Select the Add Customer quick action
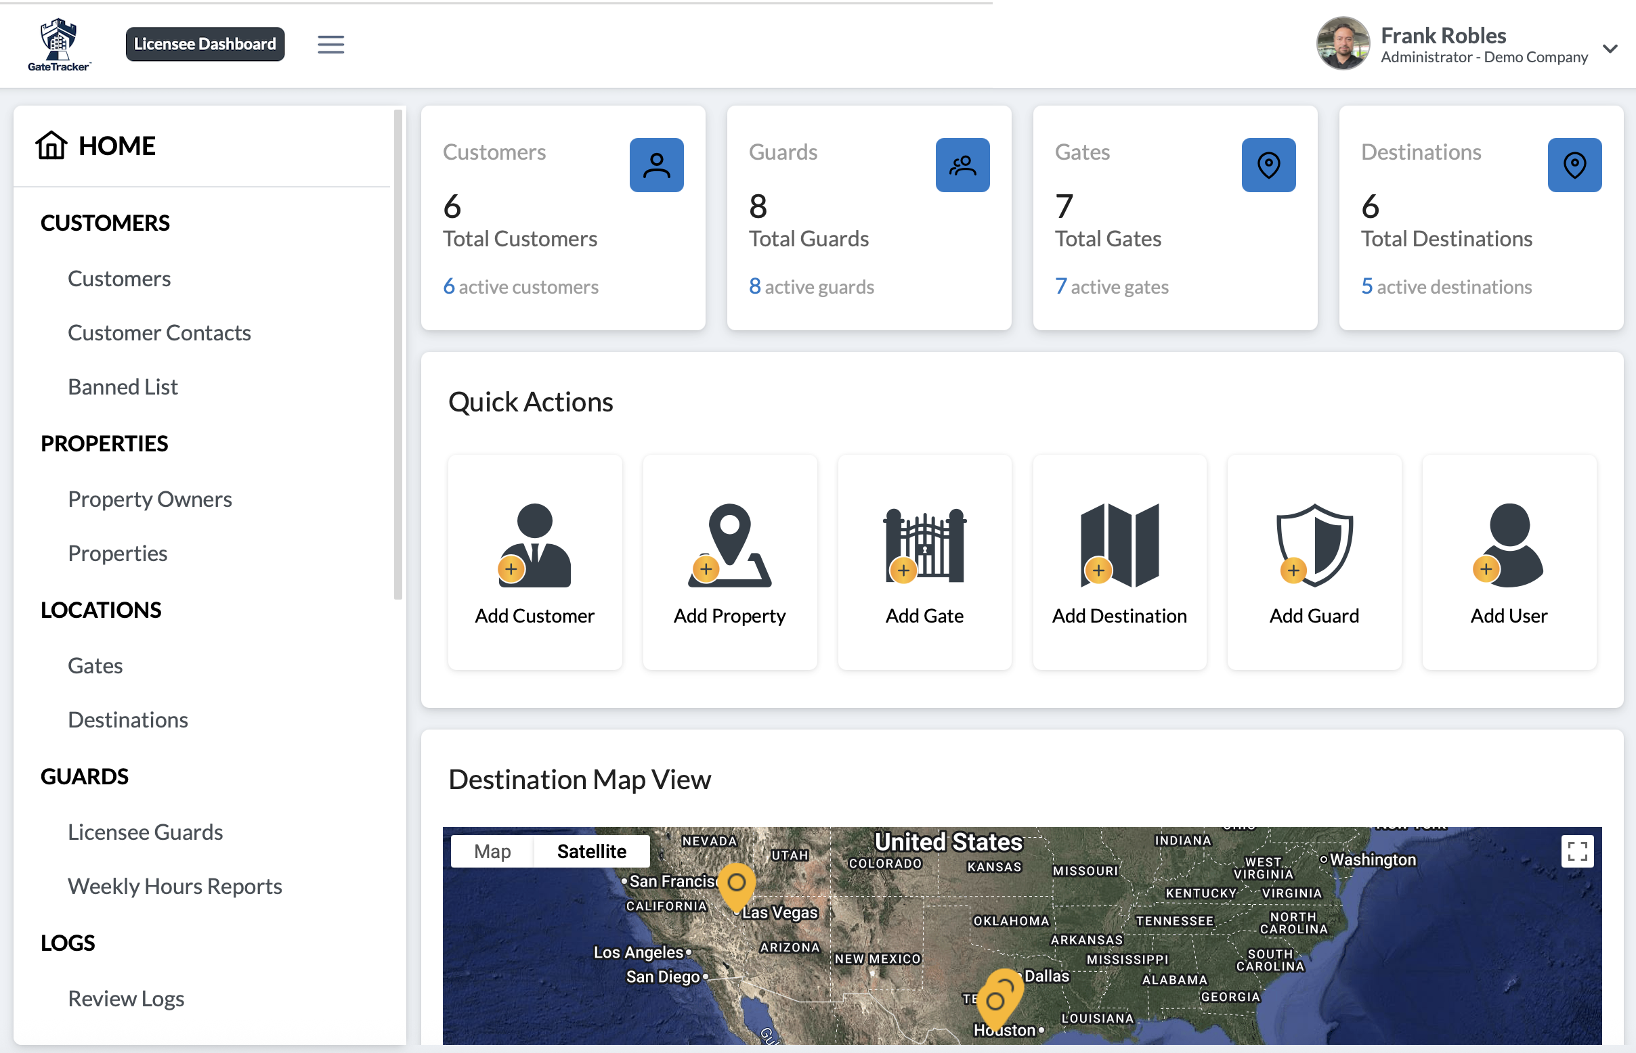Viewport: 1636px width, 1053px height. tap(534, 562)
